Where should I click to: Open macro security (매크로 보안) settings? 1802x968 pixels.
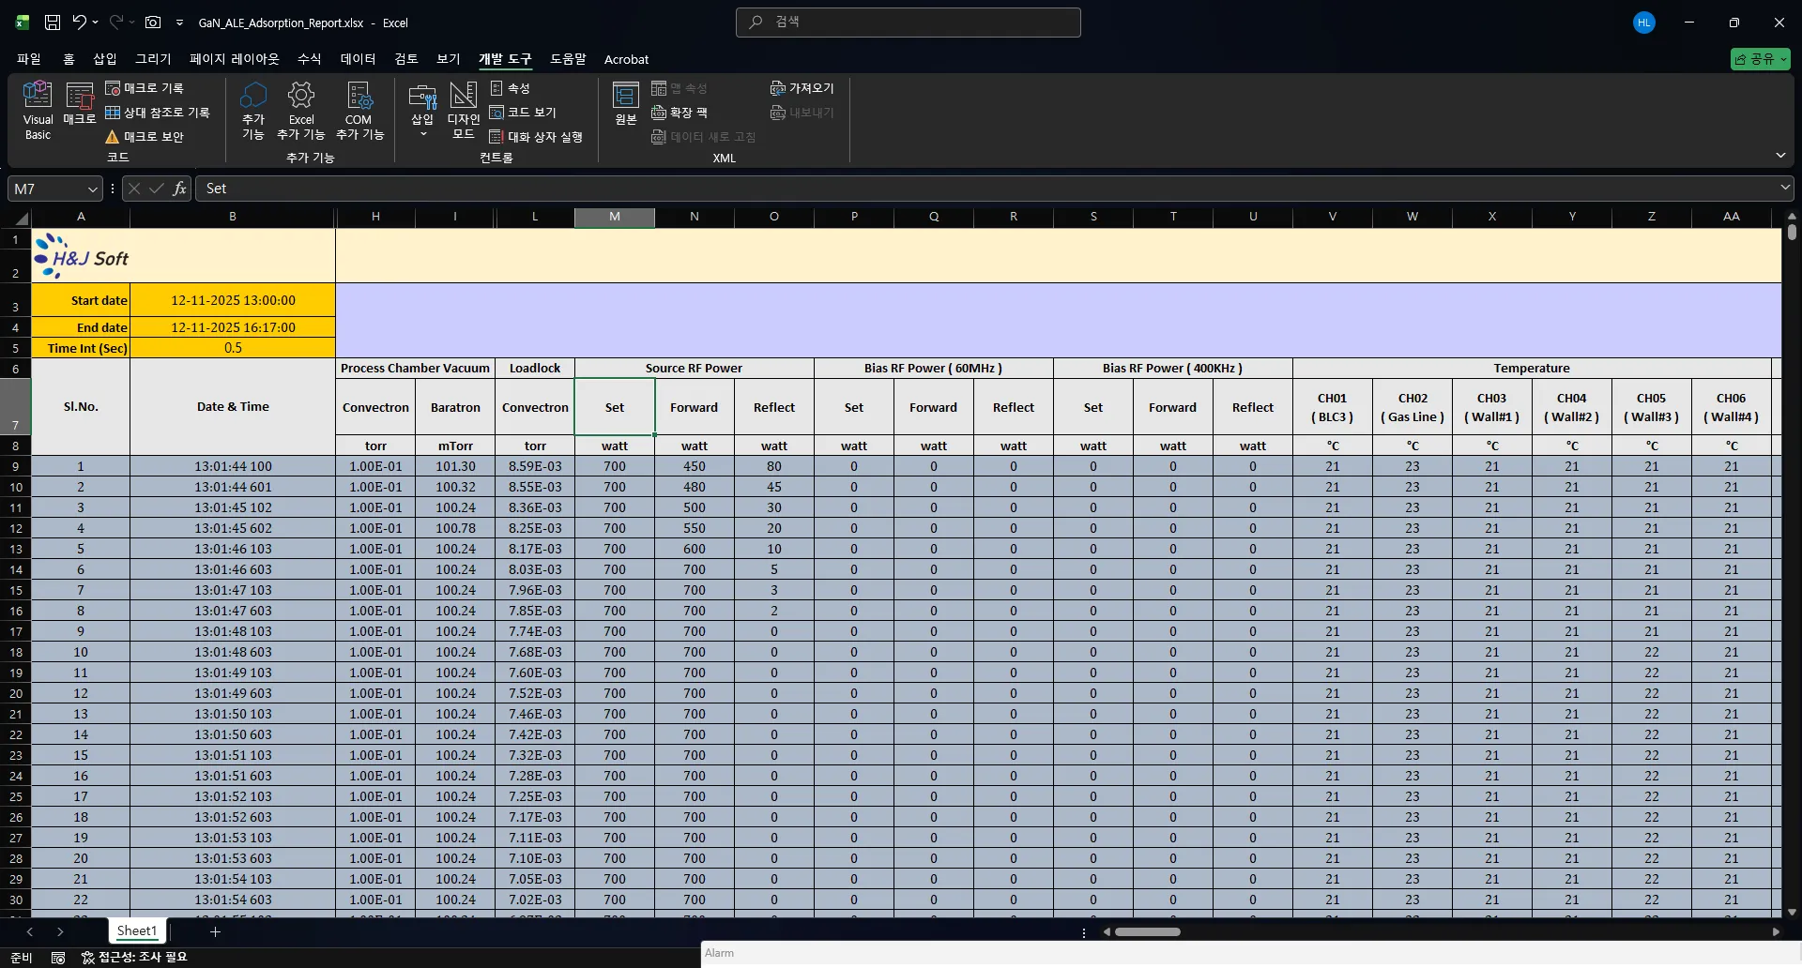pyautogui.click(x=145, y=137)
